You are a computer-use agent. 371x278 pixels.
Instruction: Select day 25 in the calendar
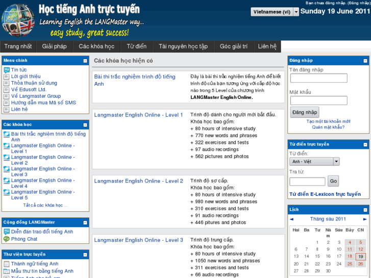[x=350, y=264]
